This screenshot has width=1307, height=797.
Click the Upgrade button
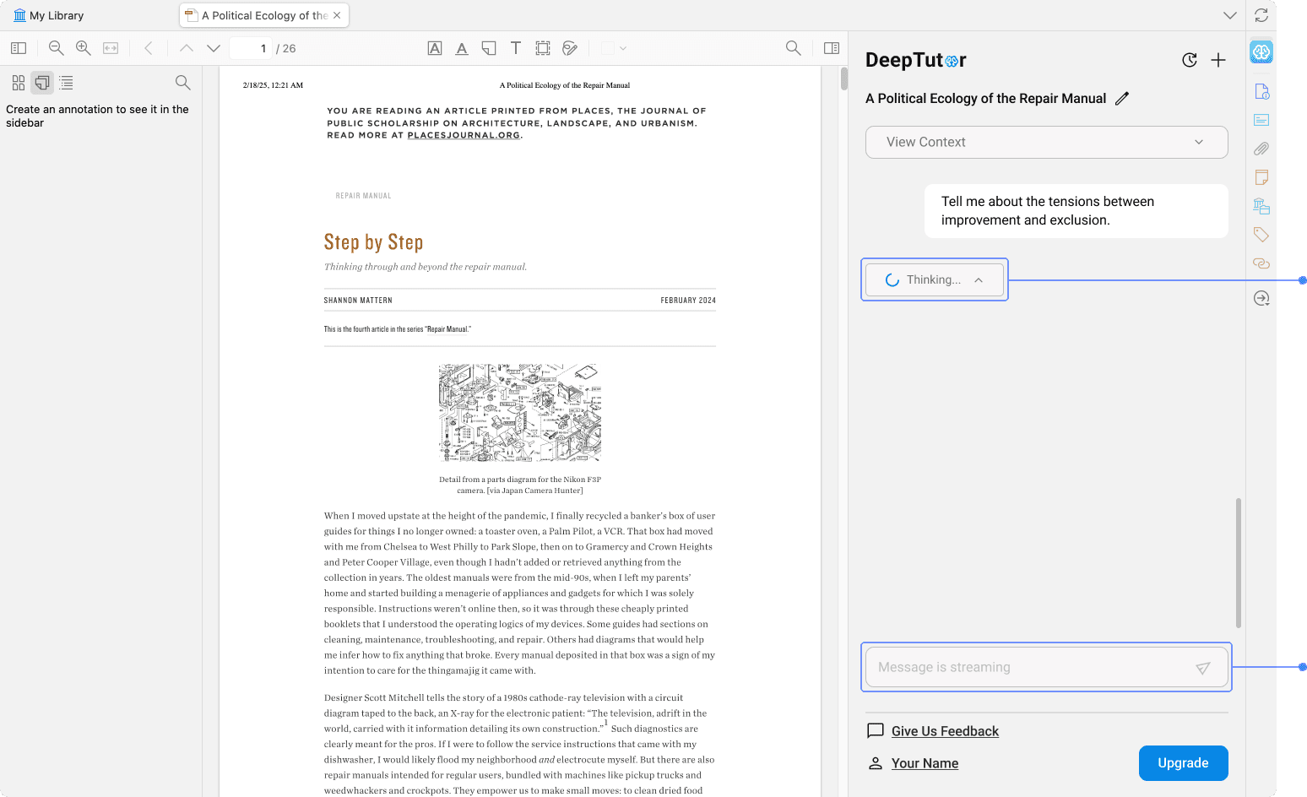1183,763
